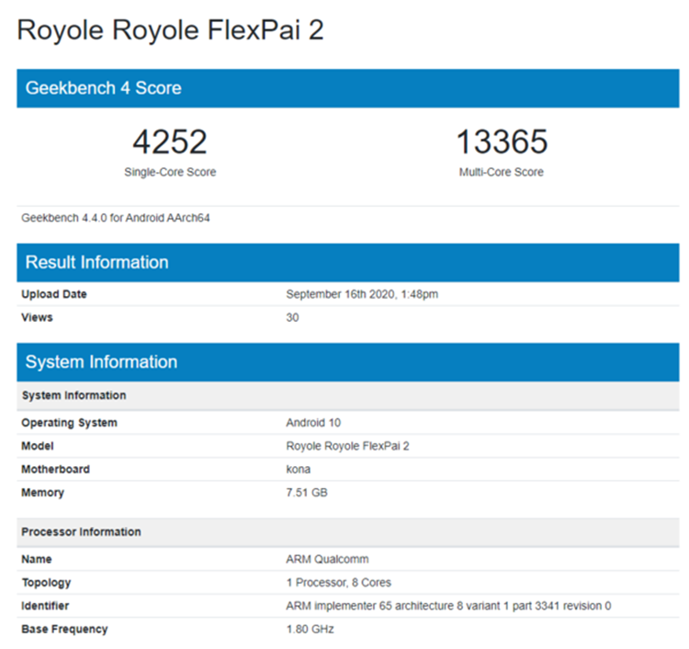Viewport: 689px width, 649px height.
Task: Click the Processor Information subheading
Action: click(x=348, y=532)
